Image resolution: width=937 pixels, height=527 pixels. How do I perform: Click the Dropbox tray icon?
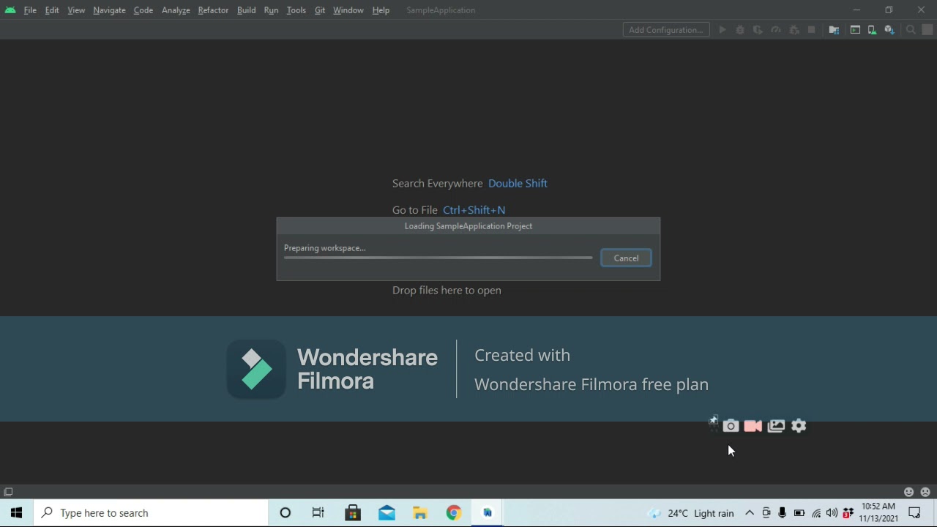(848, 513)
